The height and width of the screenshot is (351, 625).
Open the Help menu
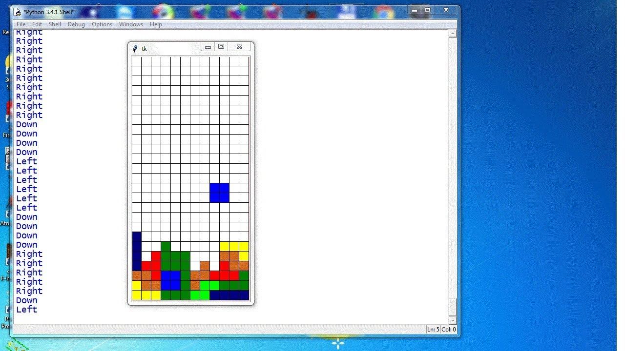pos(156,24)
